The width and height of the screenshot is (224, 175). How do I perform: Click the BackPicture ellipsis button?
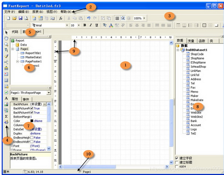point(44,104)
